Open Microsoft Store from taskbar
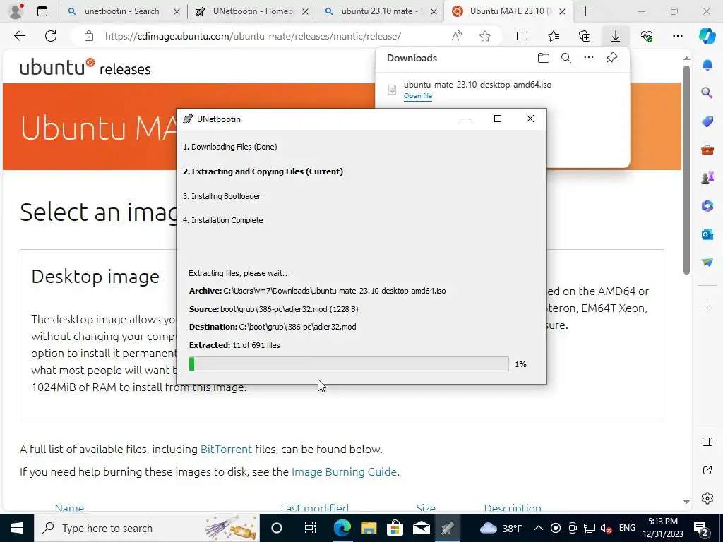The image size is (723, 542). pyautogui.click(x=395, y=528)
